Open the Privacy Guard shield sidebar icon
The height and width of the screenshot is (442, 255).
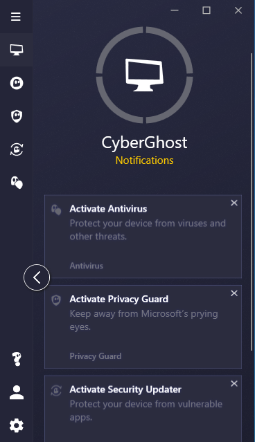17,116
